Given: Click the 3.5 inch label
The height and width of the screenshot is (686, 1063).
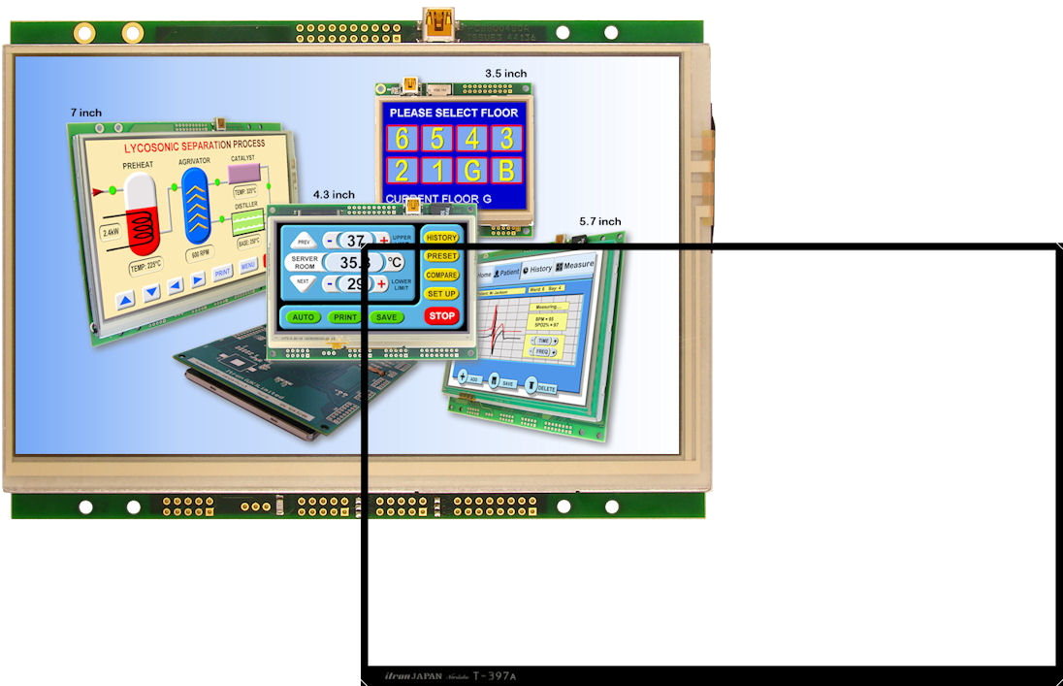Looking at the screenshot, I should (505, 74).
